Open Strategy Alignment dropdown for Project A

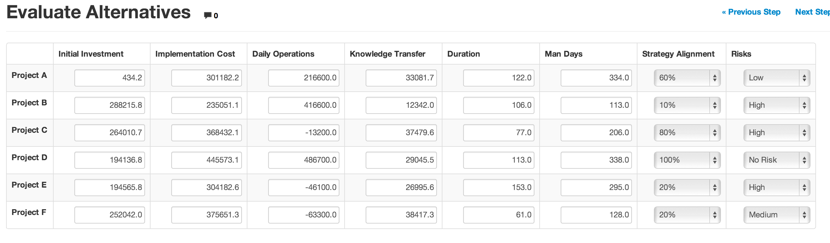click(x=688, y=78)
